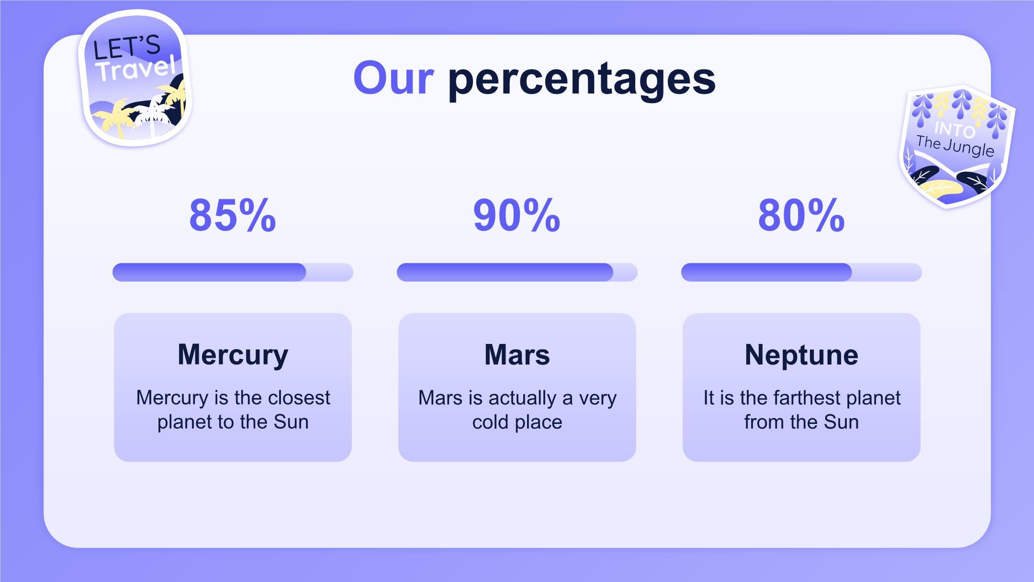Select 'Mercury is the closest planet' description
The image size is (1034, 582).
(233, 410)
